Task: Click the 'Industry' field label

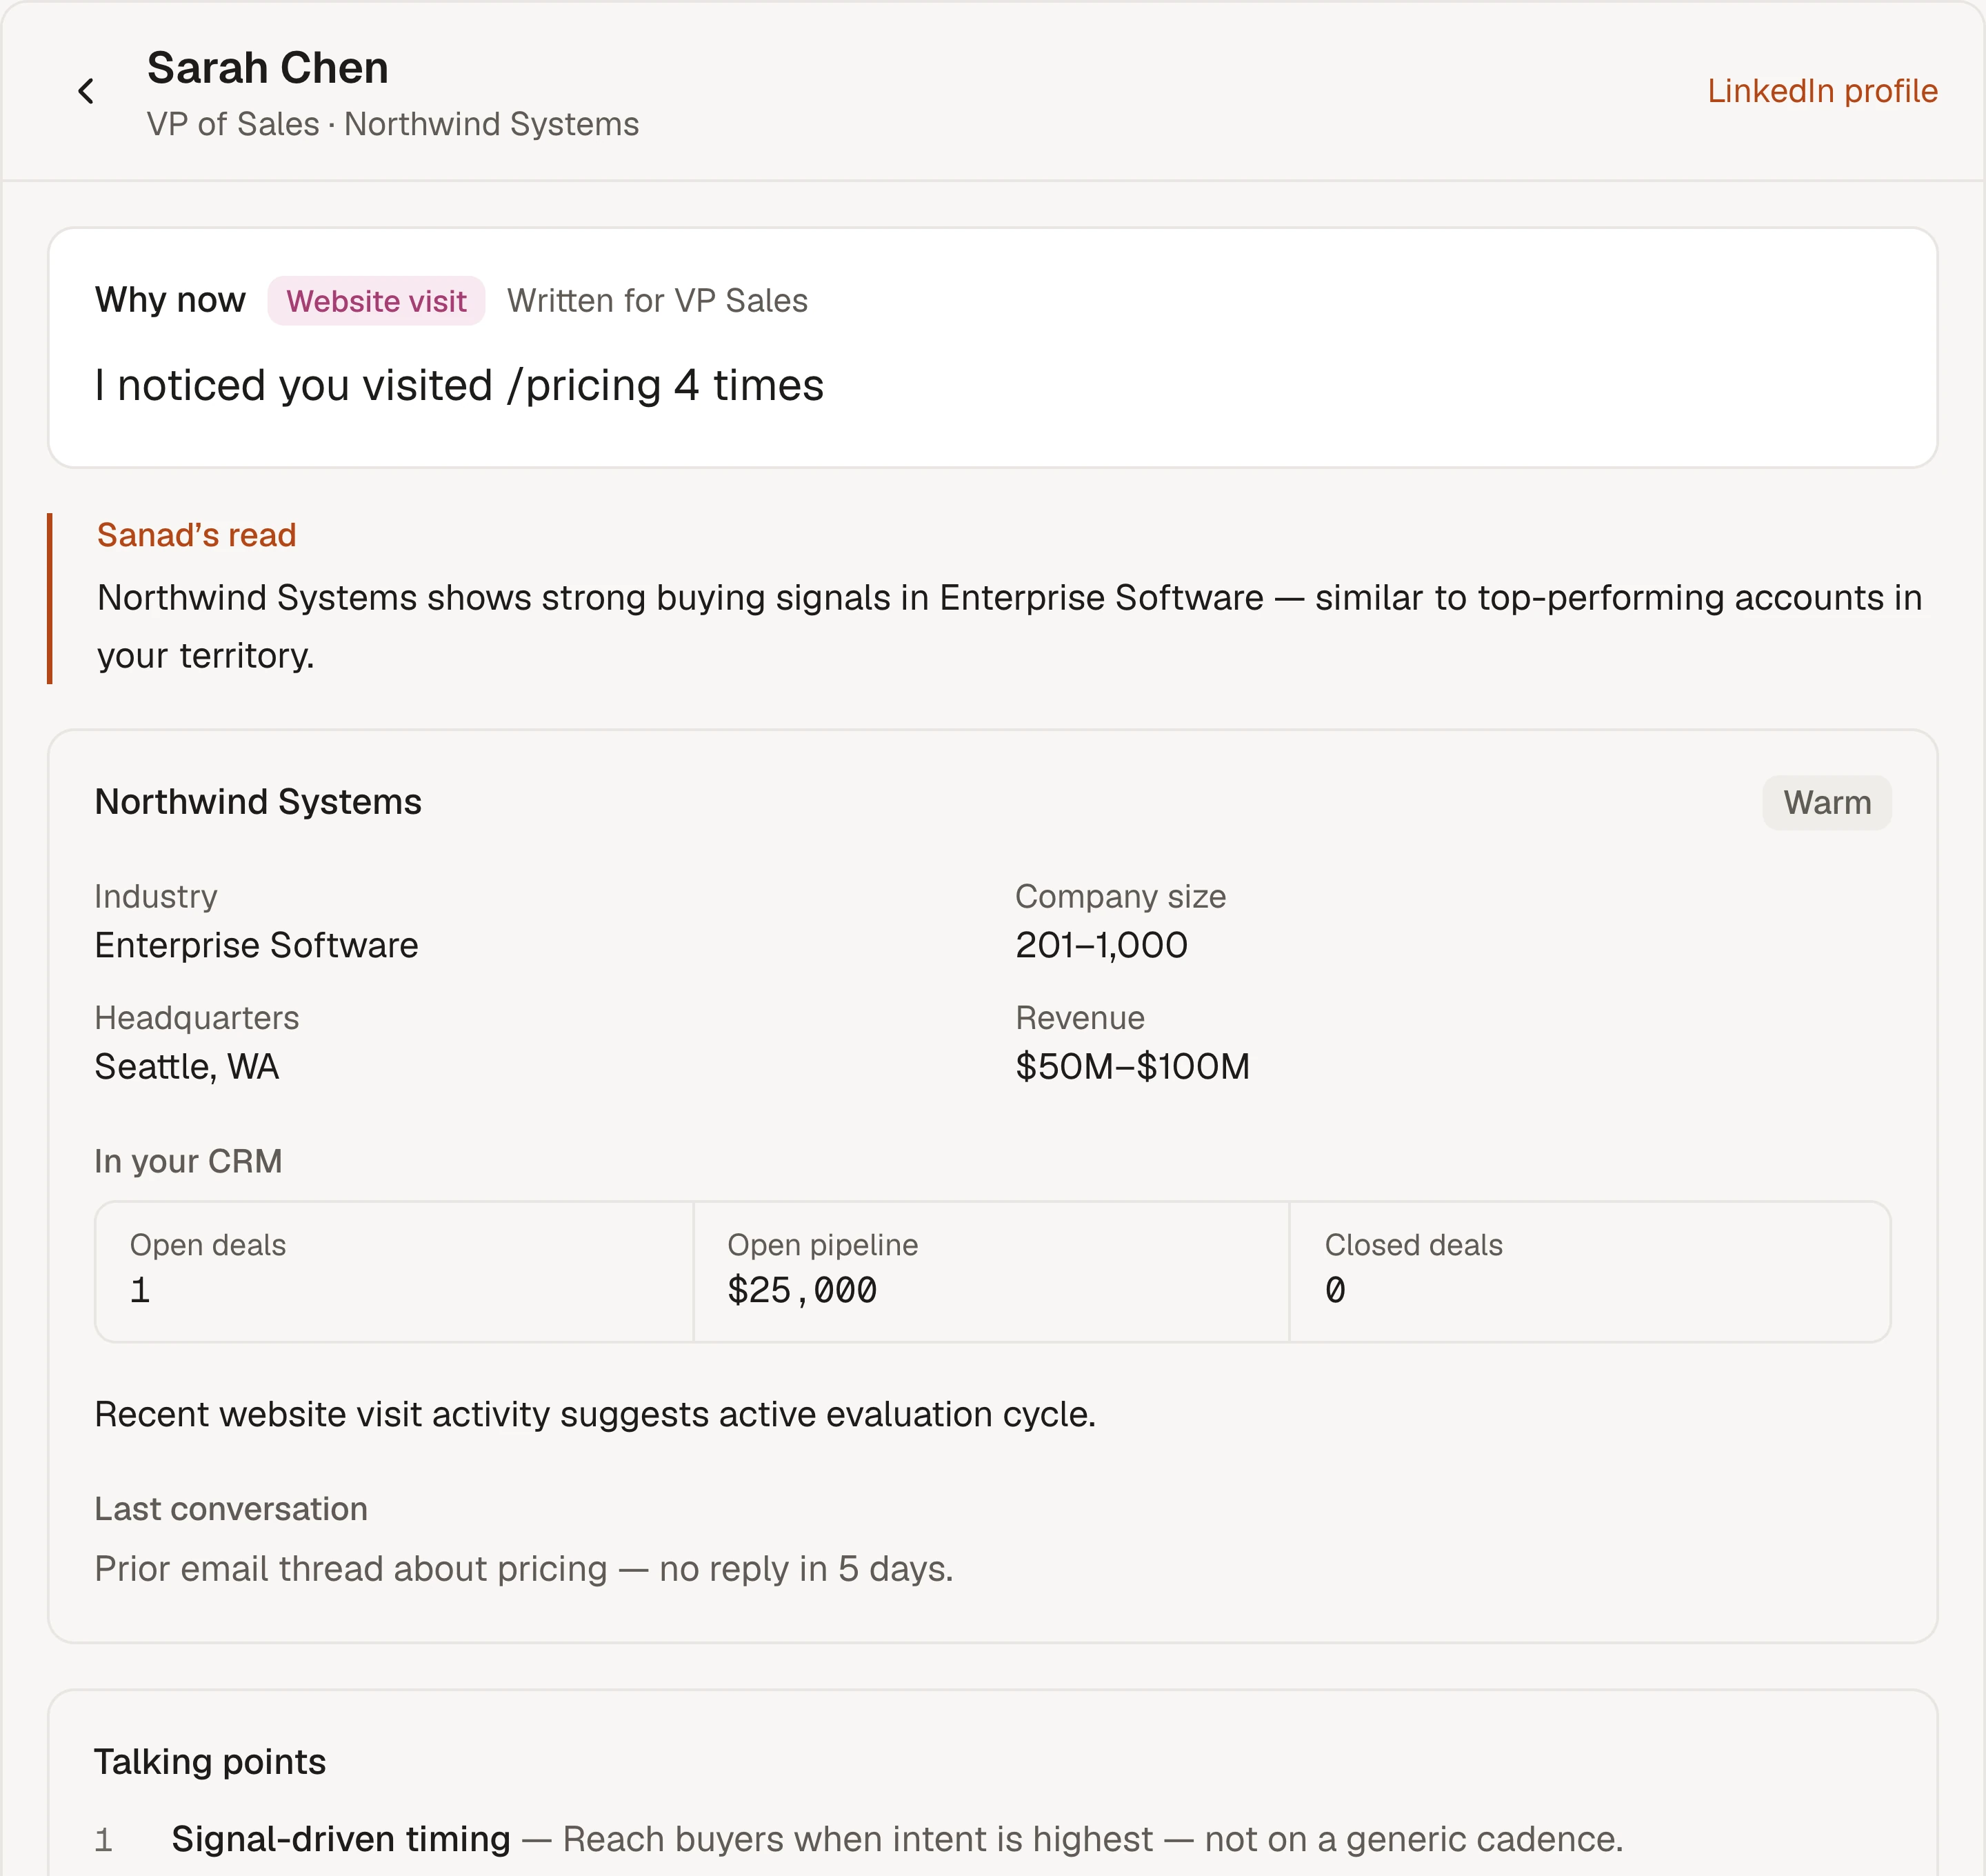Action: point(156,897)
